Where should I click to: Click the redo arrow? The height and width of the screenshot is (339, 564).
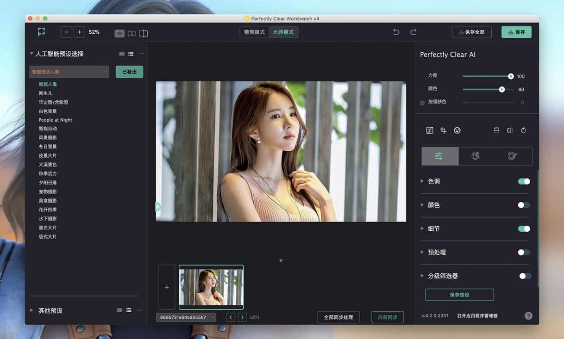point(413,32)
